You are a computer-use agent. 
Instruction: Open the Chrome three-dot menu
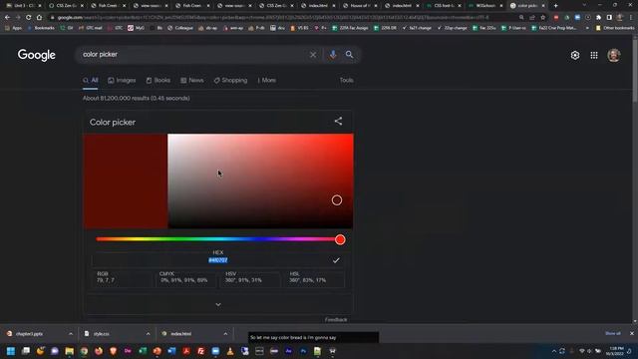tap(631, 18)
